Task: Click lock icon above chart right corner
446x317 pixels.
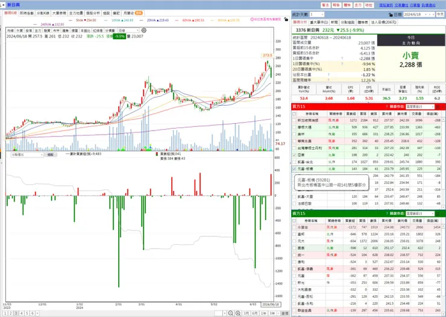Action: [x=286, y=19]
